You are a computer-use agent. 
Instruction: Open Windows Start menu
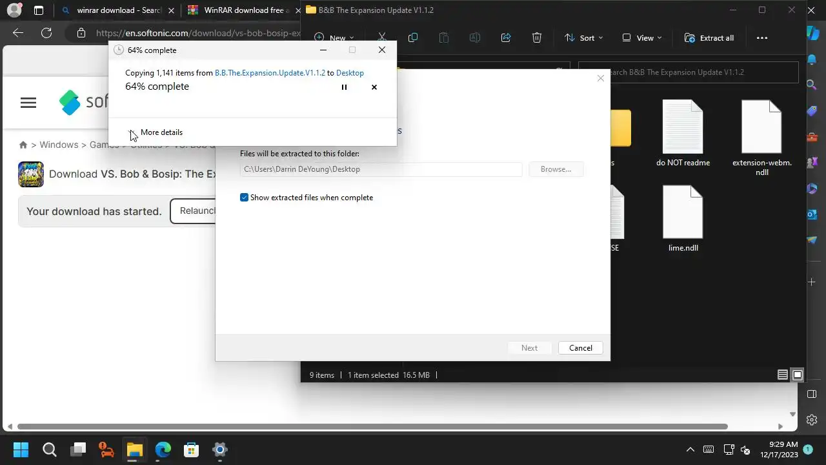coord(21,449)
